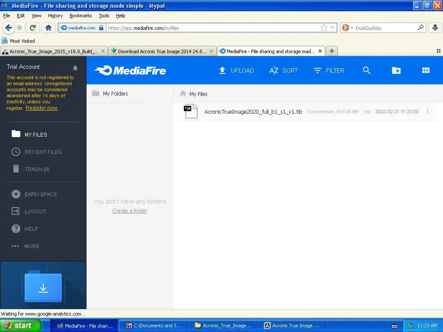The height and width of the screenshot is (332, 443).
Task: Close the MediaFire tab
Action: pos(320,51)
